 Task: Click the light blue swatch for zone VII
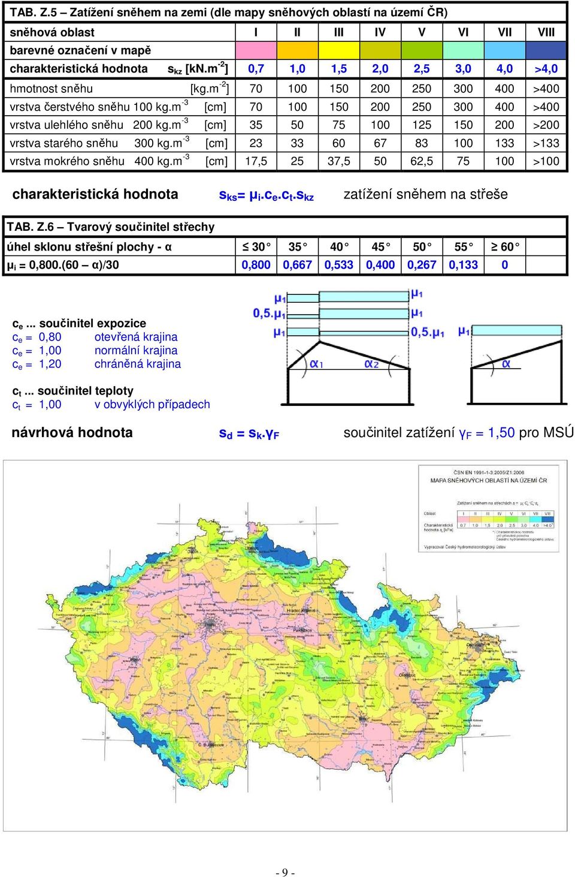pos(504,50)
